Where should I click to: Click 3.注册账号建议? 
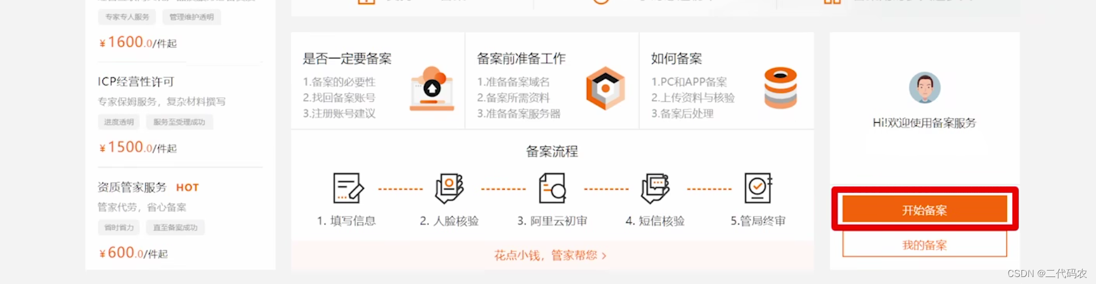click(x=339, y=113)
